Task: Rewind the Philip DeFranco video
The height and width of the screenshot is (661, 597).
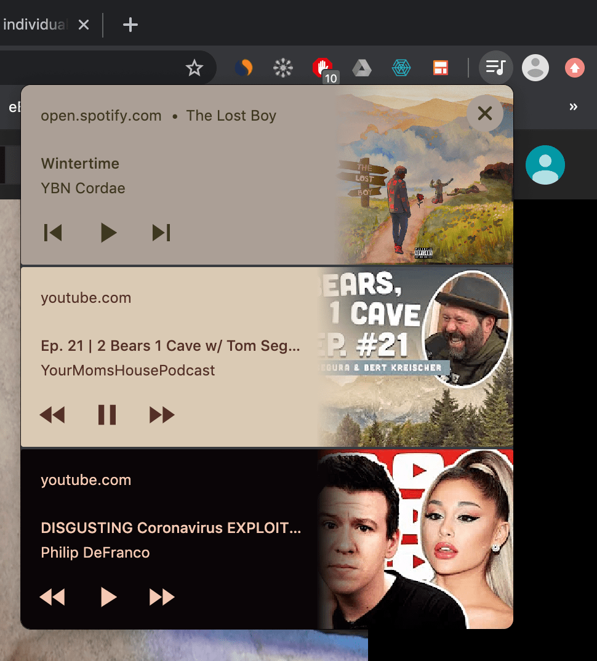Action: 52,597
